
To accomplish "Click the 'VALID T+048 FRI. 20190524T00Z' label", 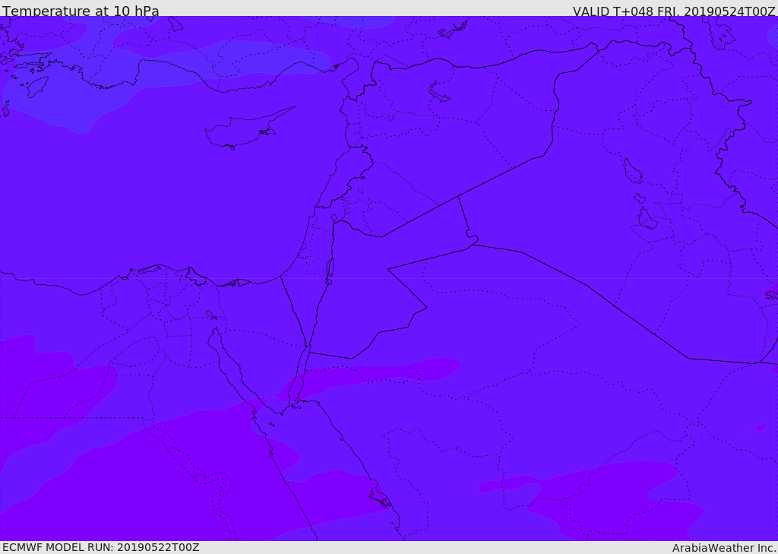I will 674,11.
